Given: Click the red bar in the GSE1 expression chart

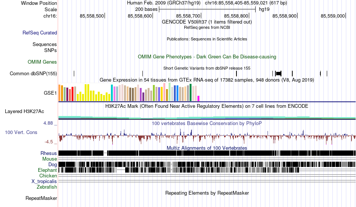Looking at the screenshot, I should [x=72, y=94].
